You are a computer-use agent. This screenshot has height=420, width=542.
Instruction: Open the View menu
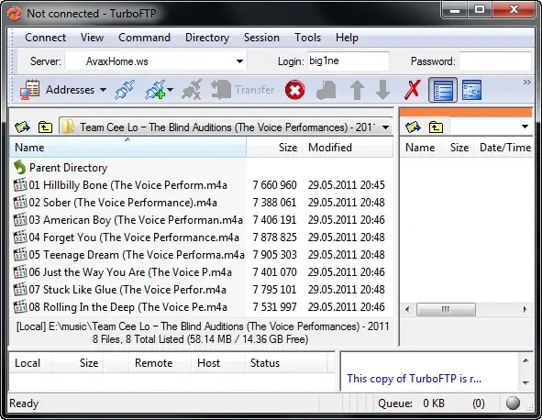(x=92, y=38)
